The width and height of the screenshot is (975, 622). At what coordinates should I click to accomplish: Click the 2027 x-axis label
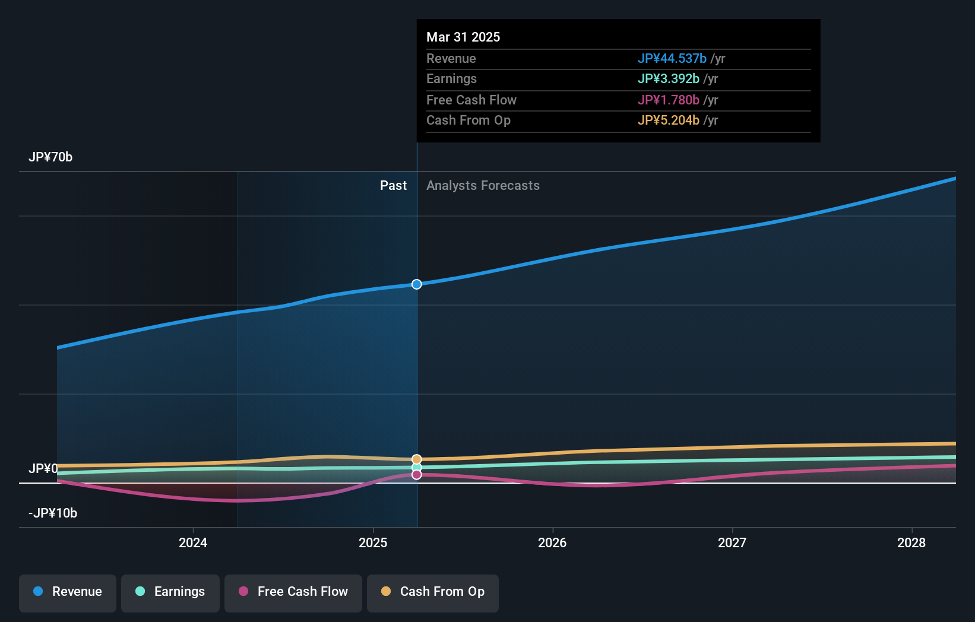pyautogui.click(x=732, y=542)
